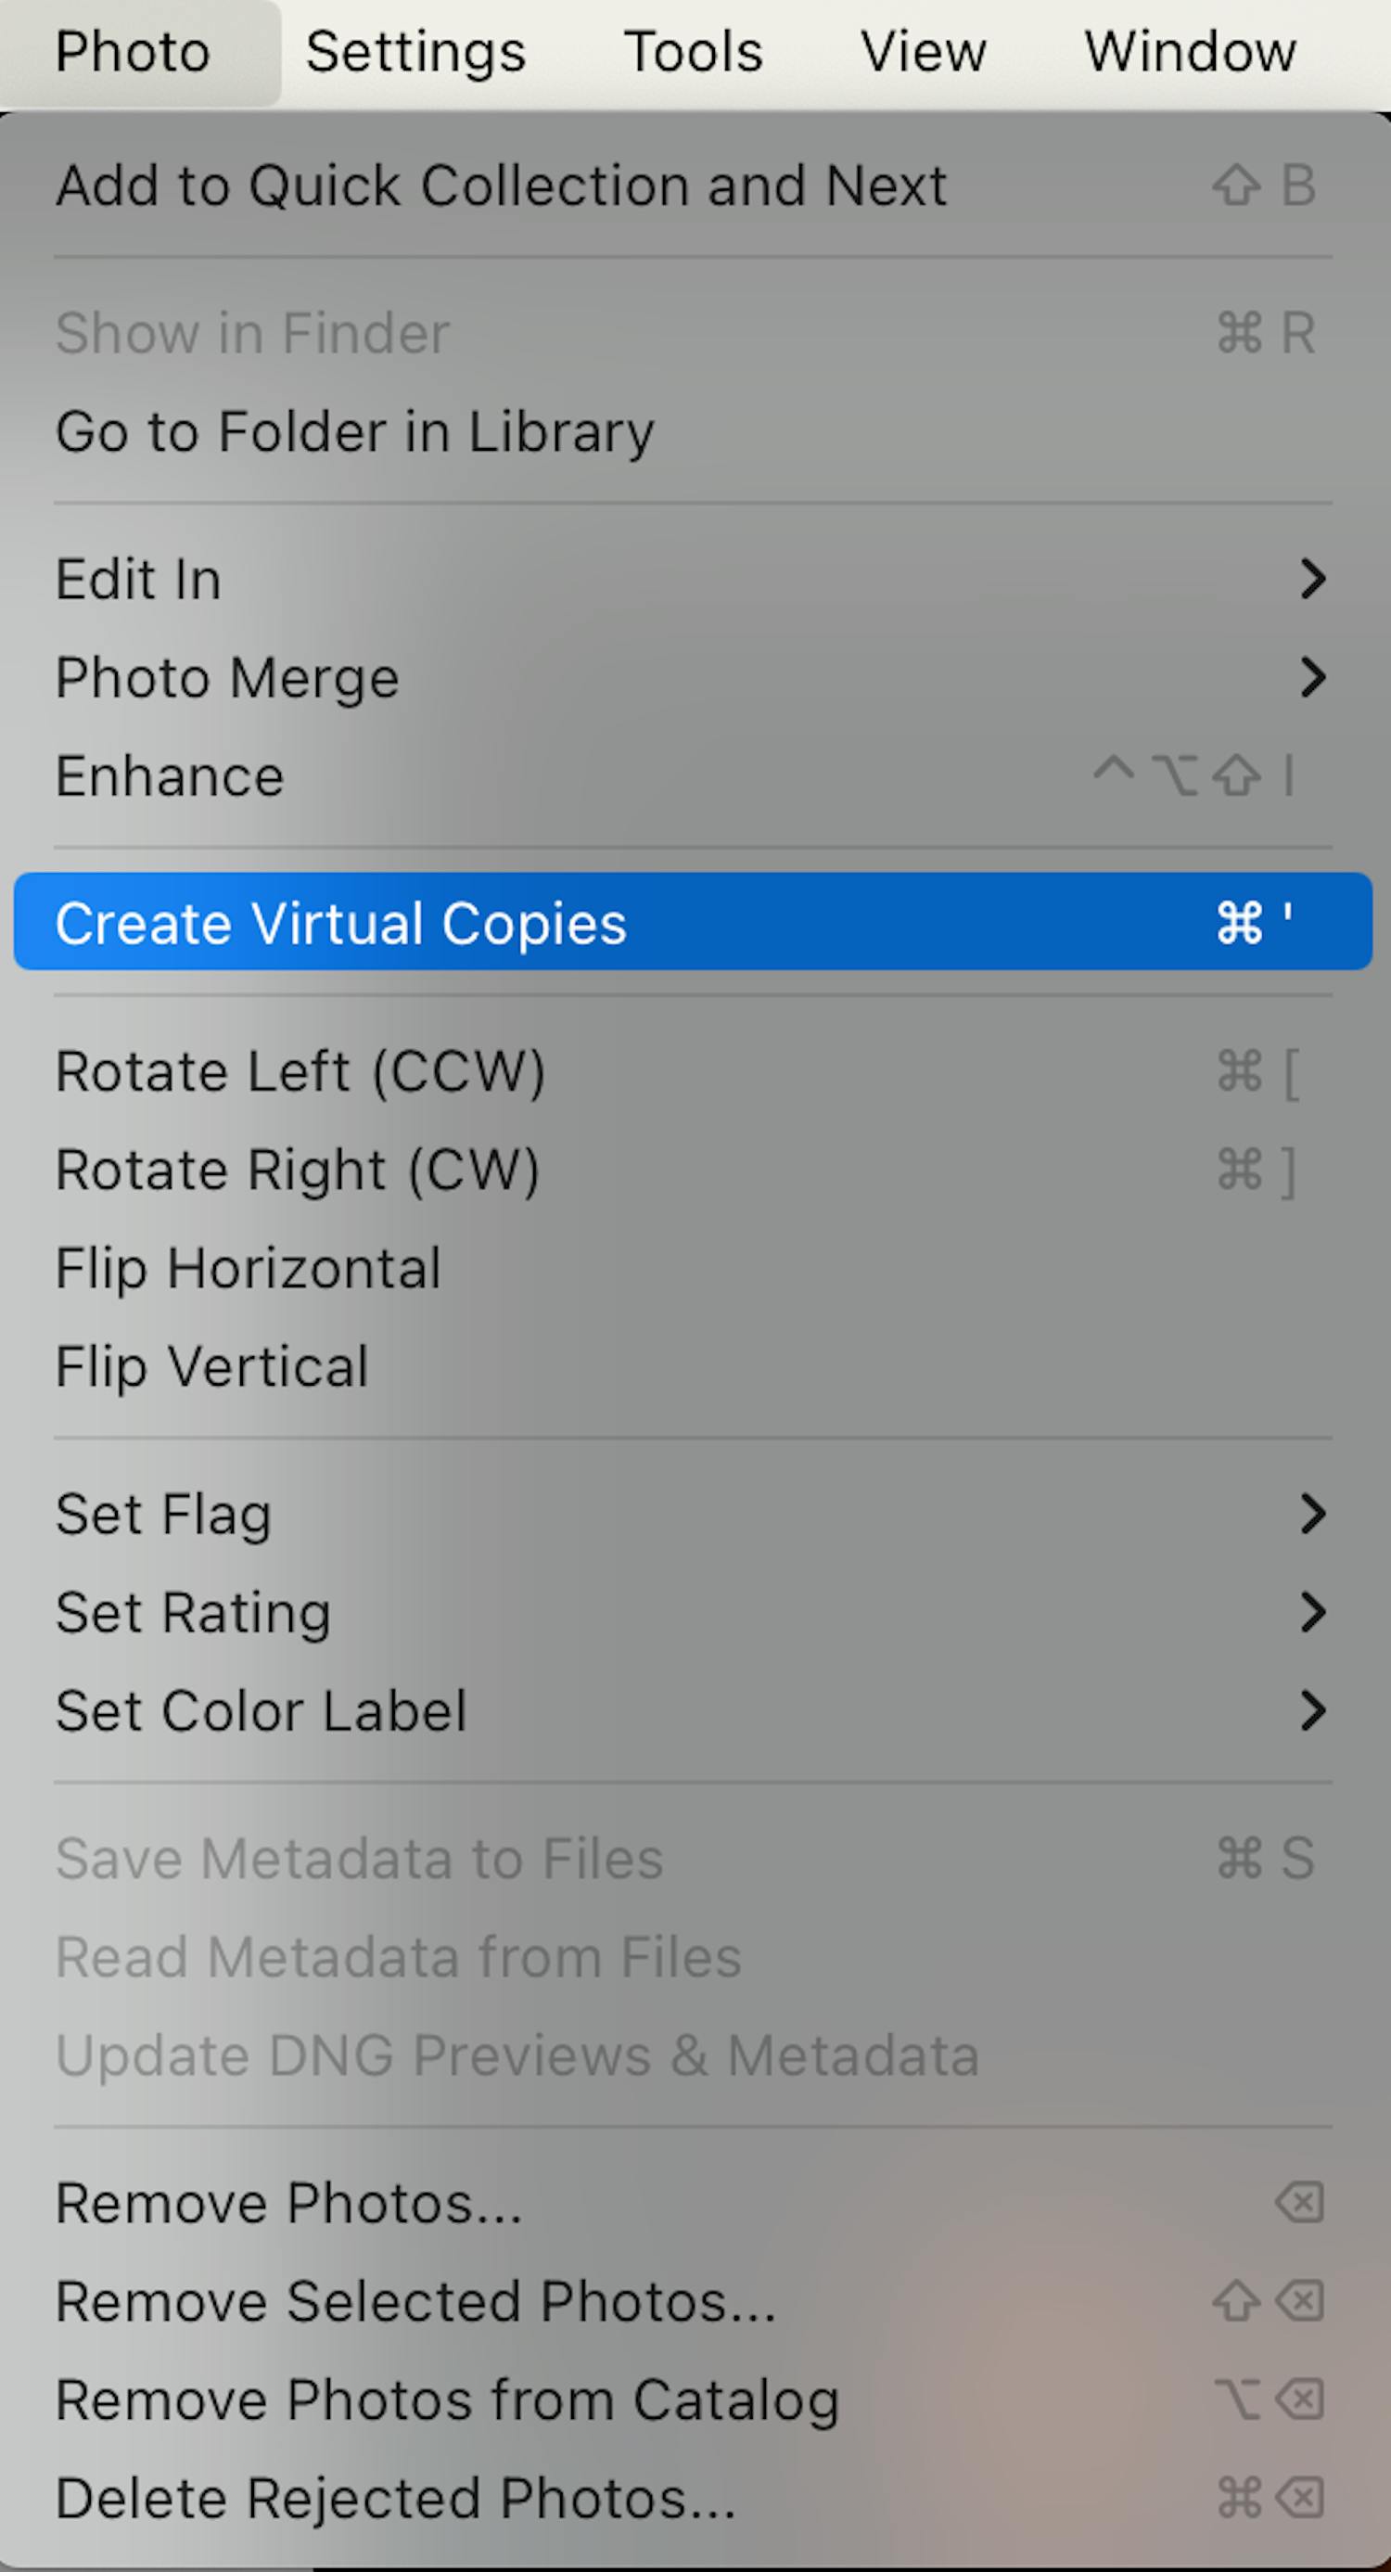Screen dimensions: 1391x2572
Task: Click the Enhance menu item
Action: pyautogui.click(x=170, y=775)
